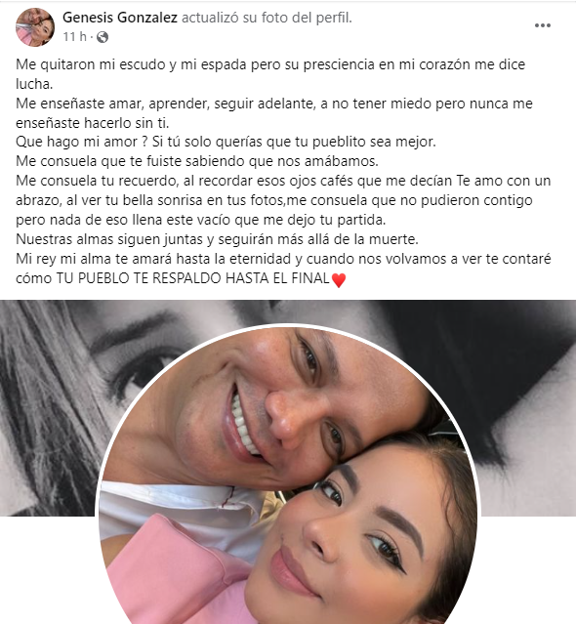Open Genesis Gonzalez's small avatar thumbnail
The width and height of the screenshot is (576, 624).
coord(35,27)
